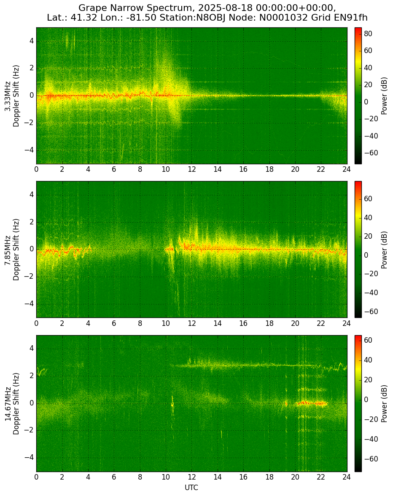Viewport: 393px width, 496px height.
Task: Click the 7.85MHz spectrogram plot area
Action: [x=191, y=250]
